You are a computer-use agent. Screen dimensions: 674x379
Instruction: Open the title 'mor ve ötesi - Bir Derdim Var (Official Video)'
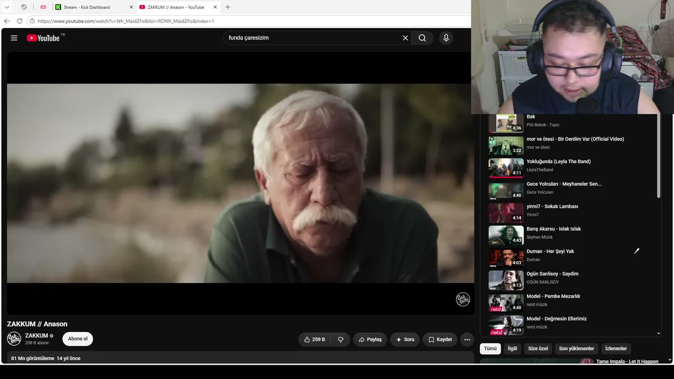tap(575, 139)
